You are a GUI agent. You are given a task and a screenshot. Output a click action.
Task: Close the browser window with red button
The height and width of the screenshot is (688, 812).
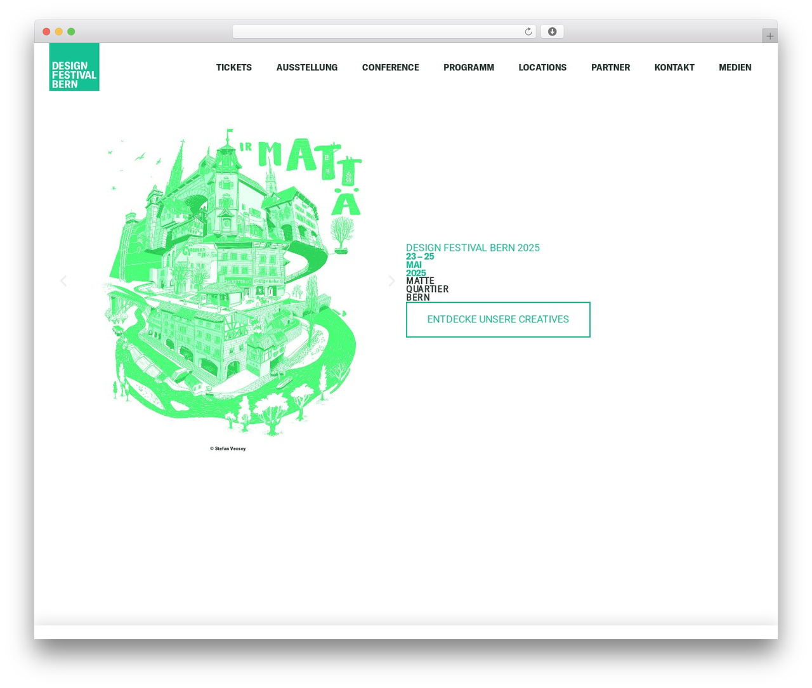[x=46, y=32]
